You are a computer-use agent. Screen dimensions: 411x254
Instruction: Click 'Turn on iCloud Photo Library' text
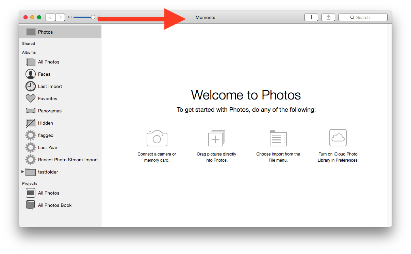tap(338, 157)
